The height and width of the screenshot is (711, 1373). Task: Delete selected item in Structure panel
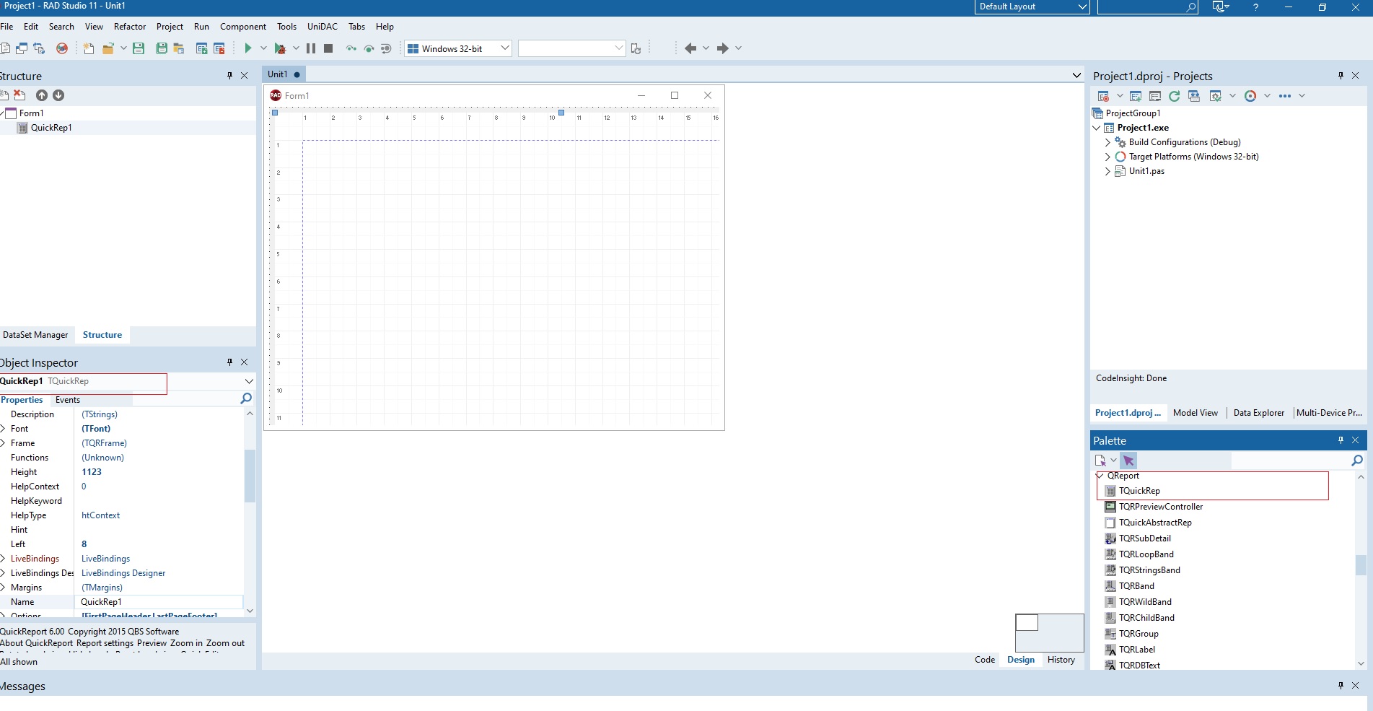coord(19,95)
